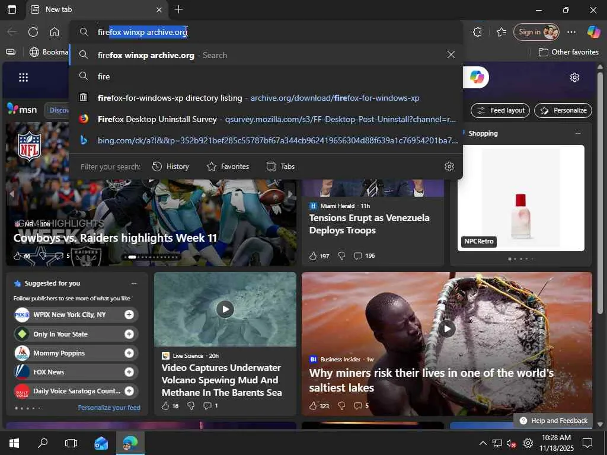Open Task View on taskbar
Image resolution: width=607 pixels, height=455 pixels.
point(71,443)
